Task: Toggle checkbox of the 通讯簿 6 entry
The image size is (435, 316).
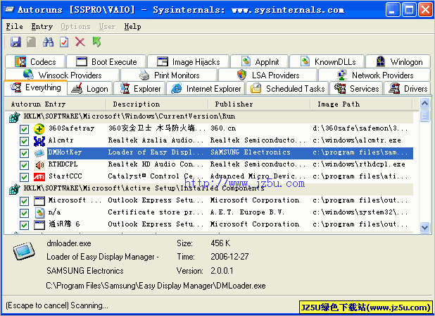Action: (24, 225)
